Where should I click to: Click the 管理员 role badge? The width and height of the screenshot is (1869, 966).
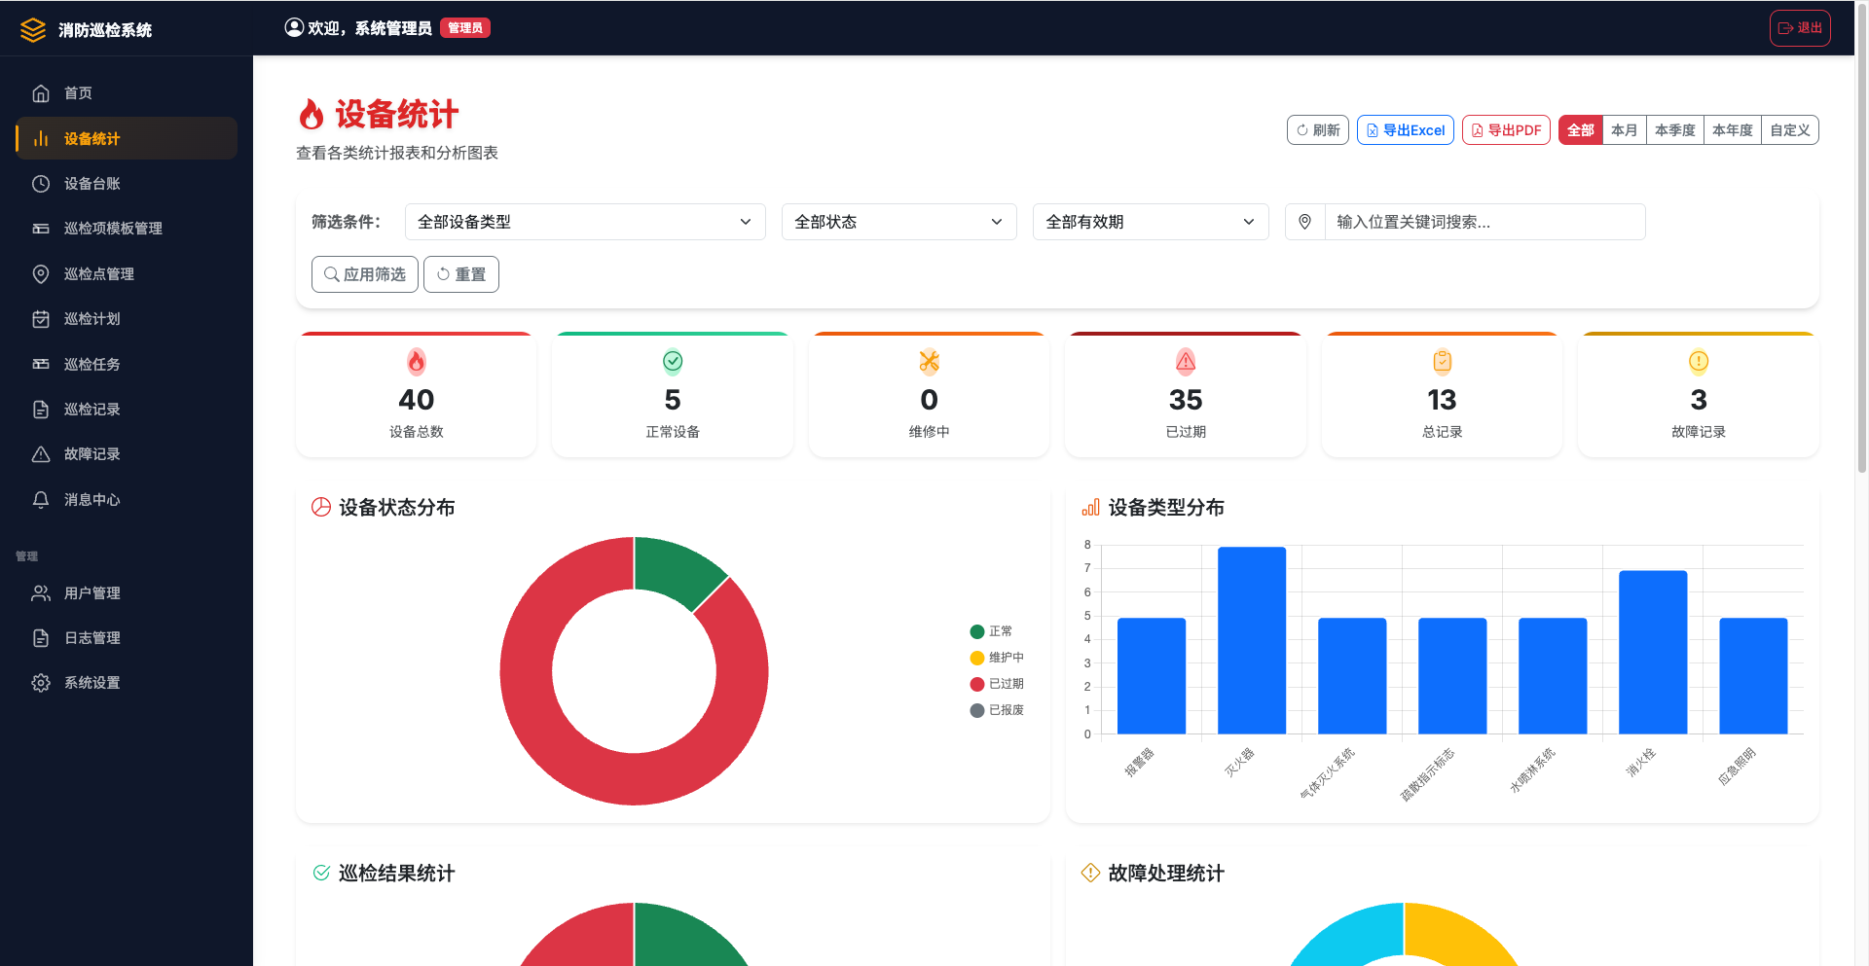[465, 28]
